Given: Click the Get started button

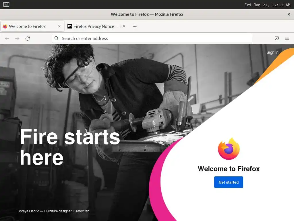Looking at the screenshot, I should [229, 182].
